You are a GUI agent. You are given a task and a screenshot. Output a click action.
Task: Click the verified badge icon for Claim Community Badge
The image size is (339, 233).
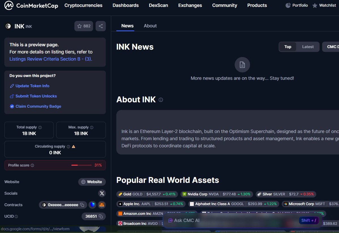12,106
